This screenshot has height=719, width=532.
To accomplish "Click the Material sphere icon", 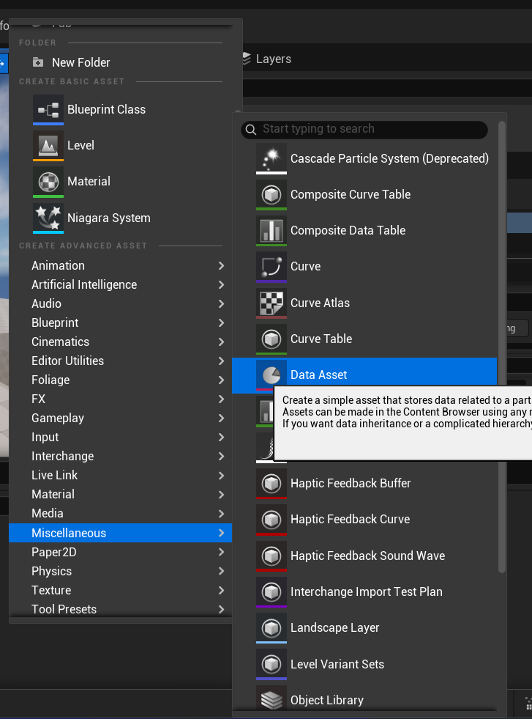I will [x=48, y=182].
